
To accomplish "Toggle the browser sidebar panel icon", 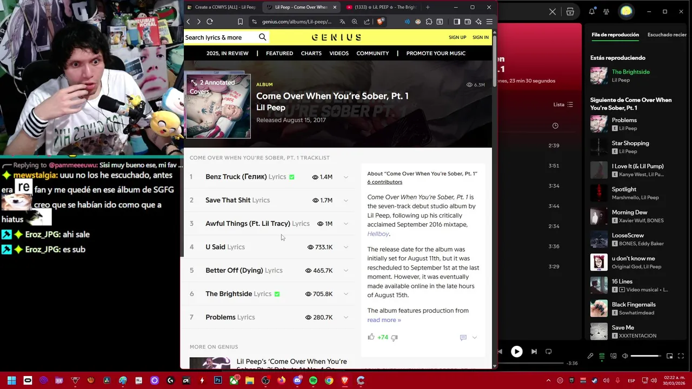I will (457, 22).
